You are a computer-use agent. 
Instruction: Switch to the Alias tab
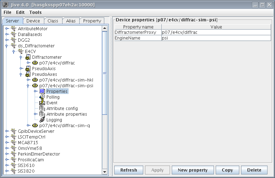pyautogui.click(x=71, y=21)
